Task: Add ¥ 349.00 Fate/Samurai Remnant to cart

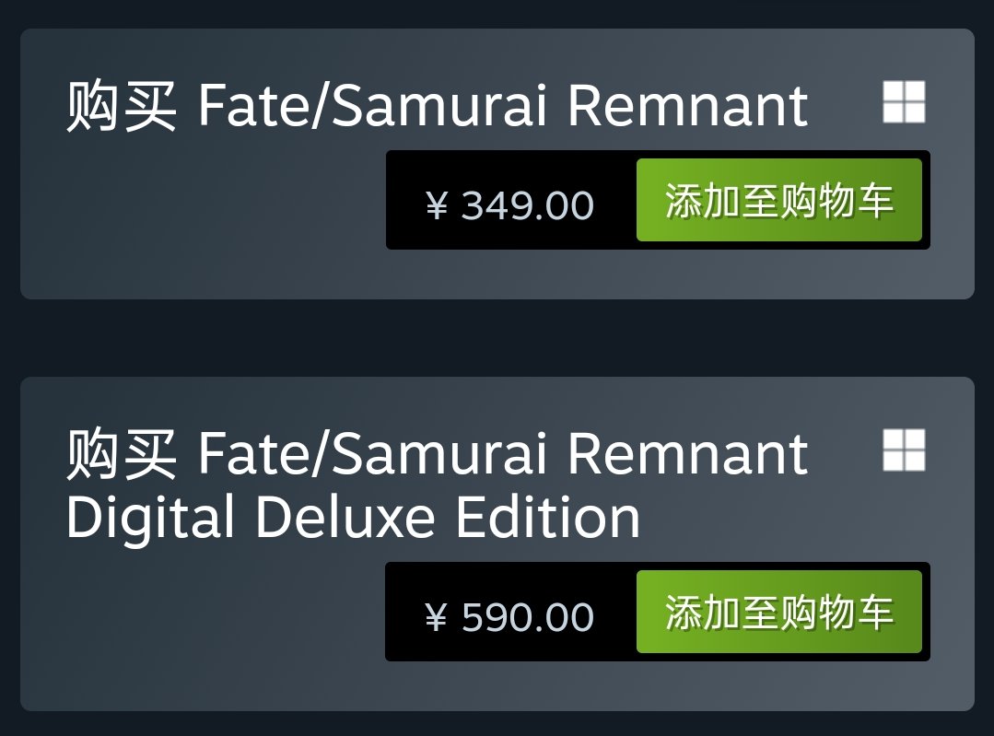Action: tap(778, 200)
